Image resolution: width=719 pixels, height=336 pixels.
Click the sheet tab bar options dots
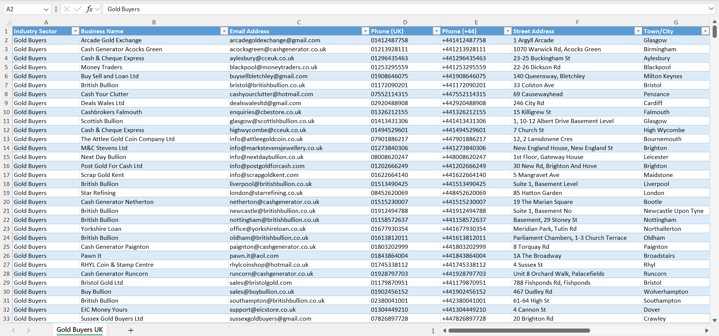click(x=433, y=331)
